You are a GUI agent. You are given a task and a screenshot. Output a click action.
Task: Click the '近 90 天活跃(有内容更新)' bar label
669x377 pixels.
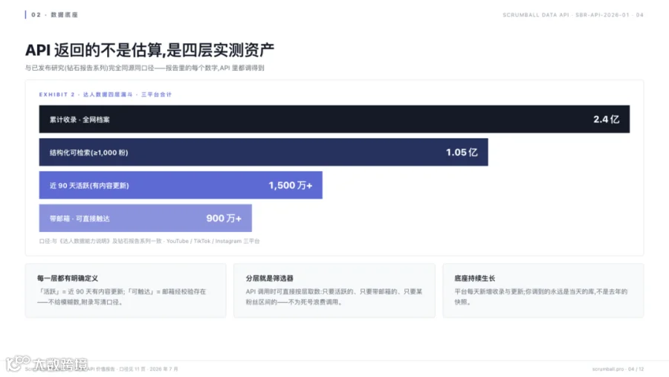coord(89,185)
